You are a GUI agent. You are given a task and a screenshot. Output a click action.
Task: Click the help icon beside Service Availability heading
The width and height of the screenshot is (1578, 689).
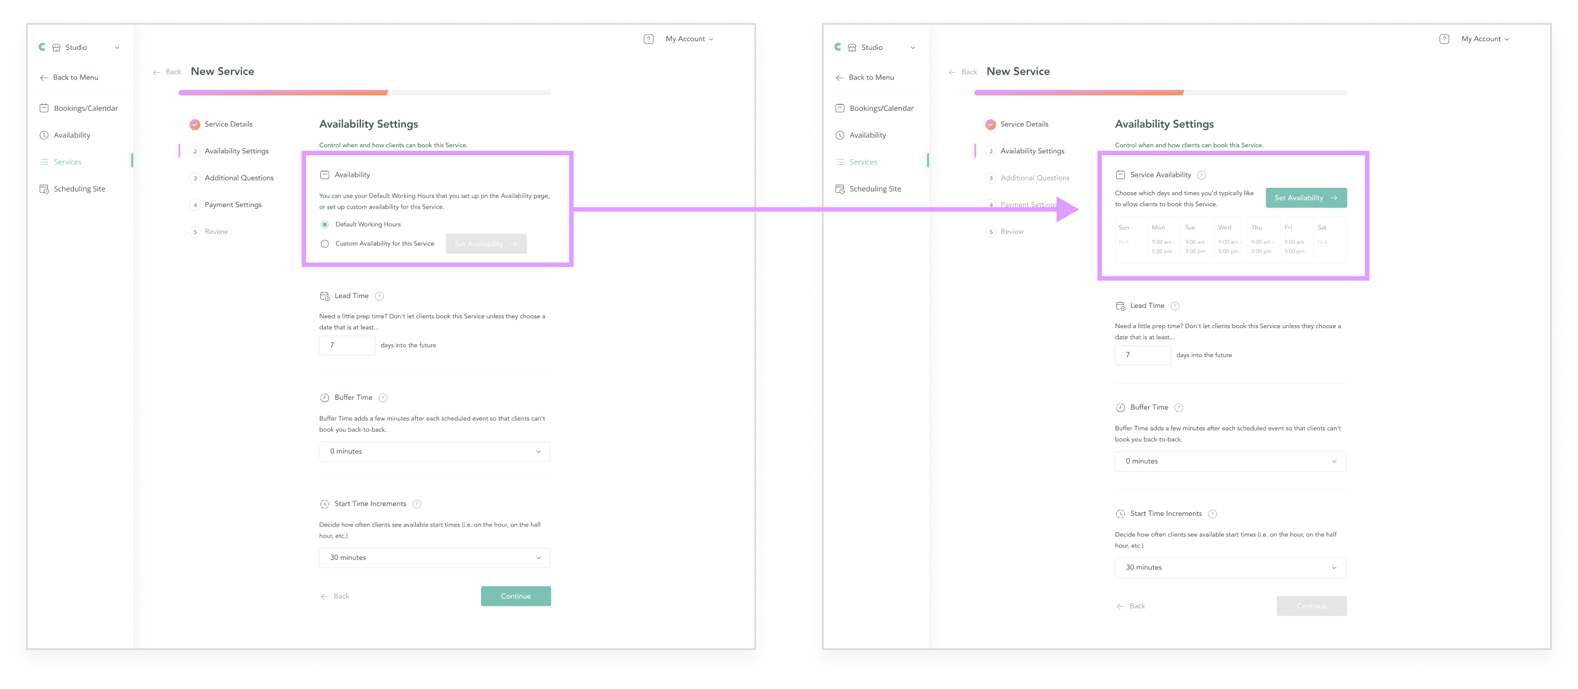[1201, 175]
